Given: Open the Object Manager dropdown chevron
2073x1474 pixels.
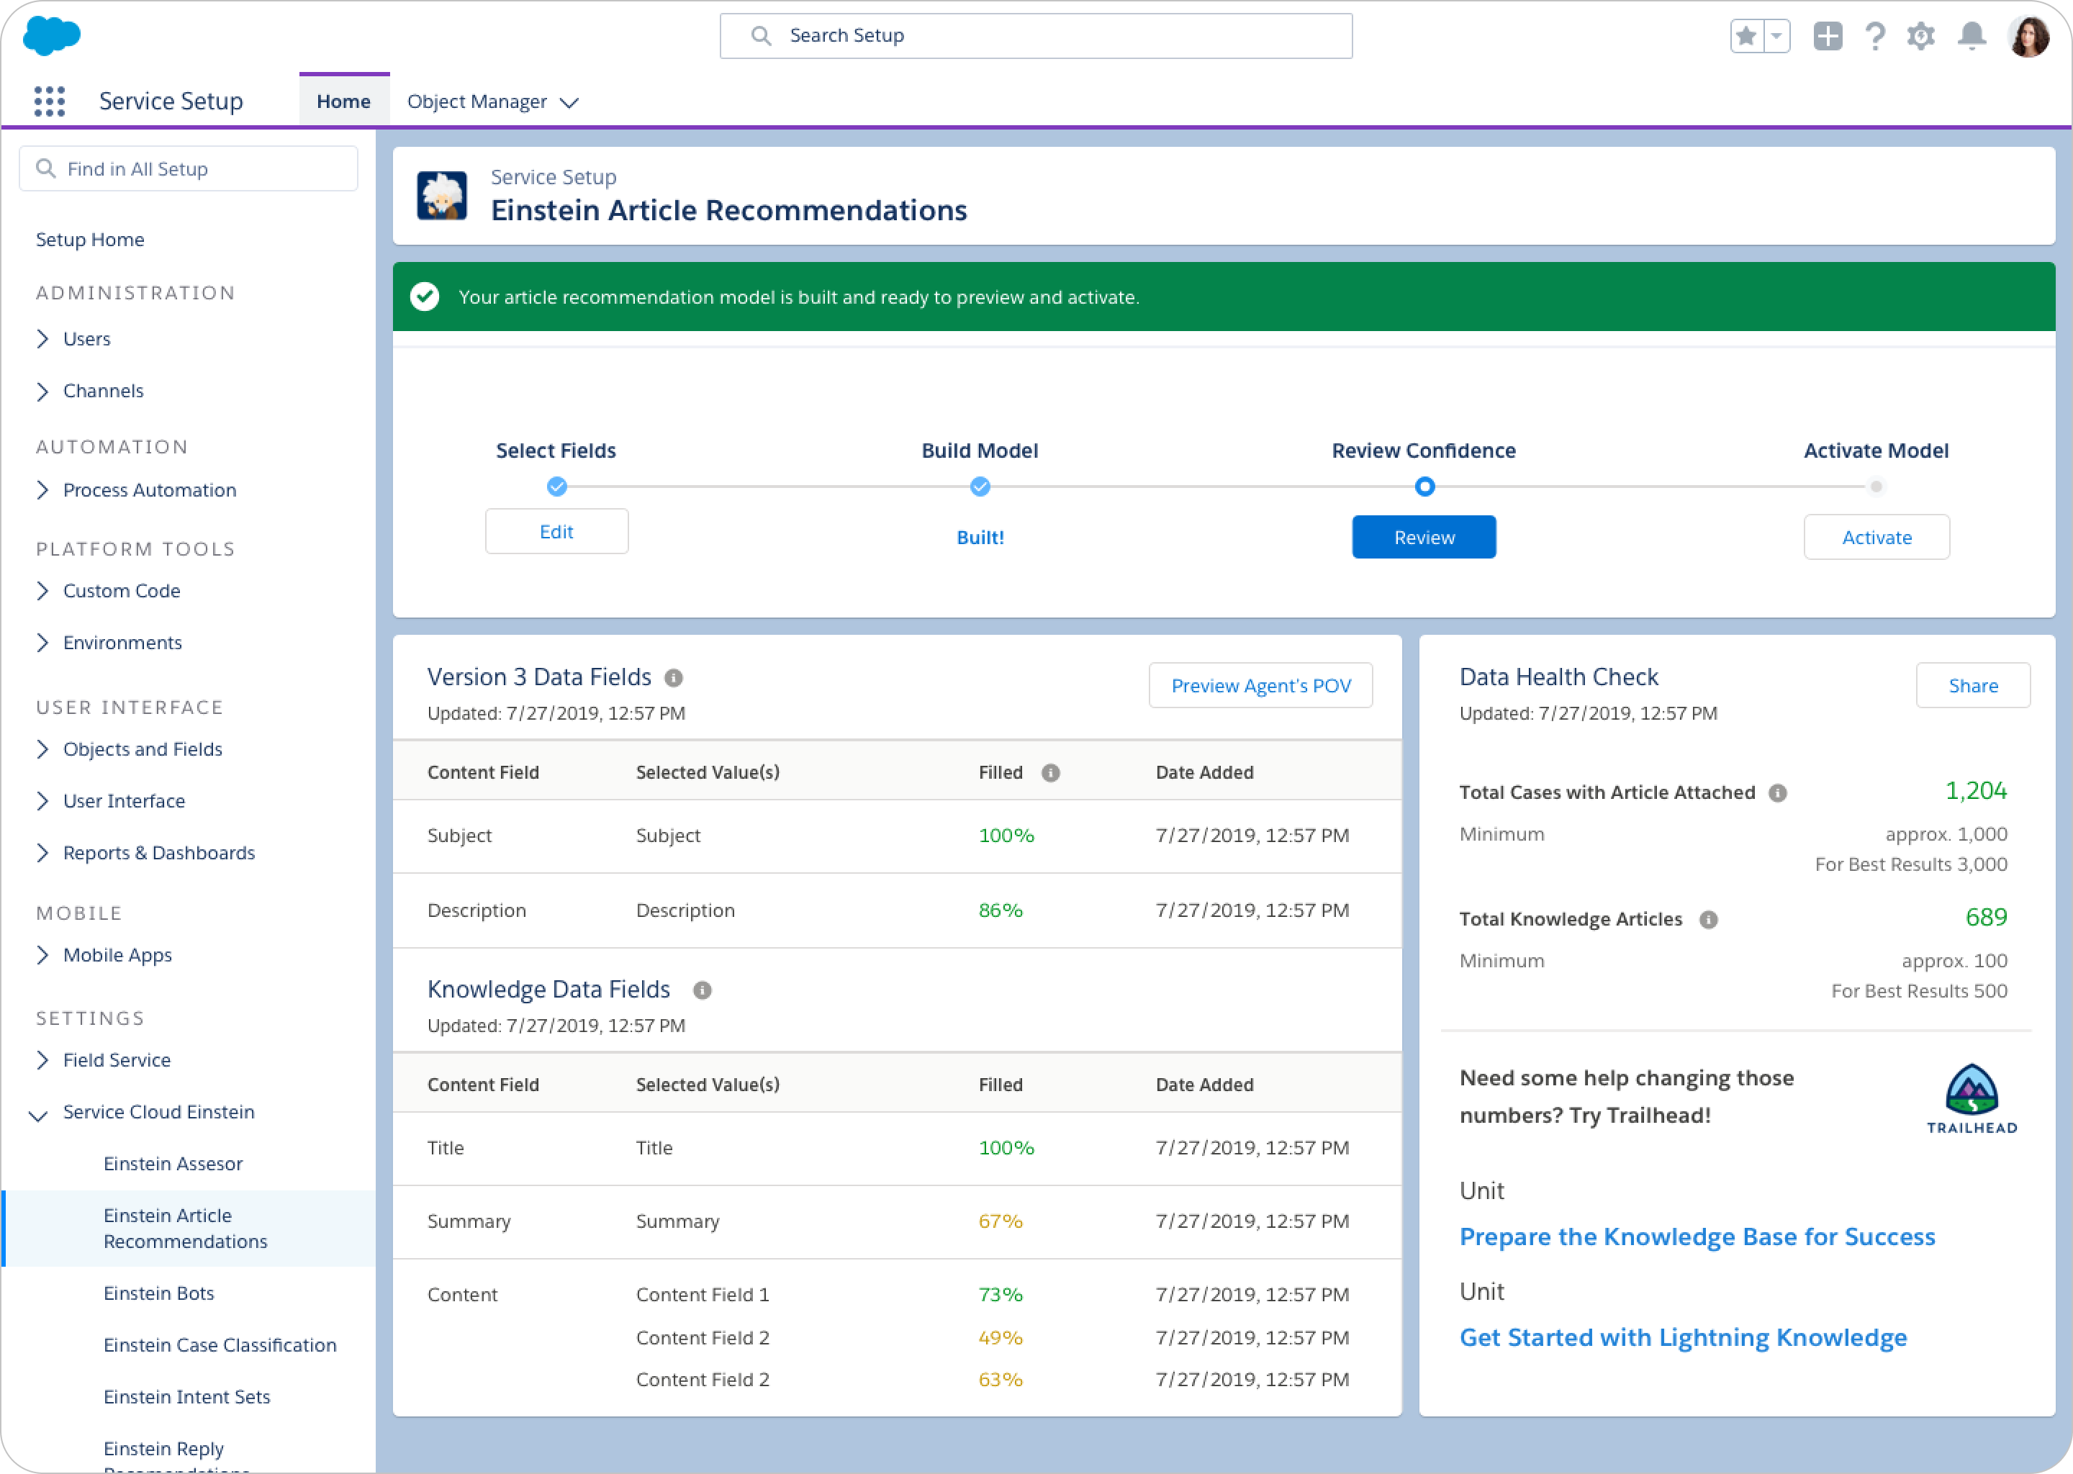Looking at the screenshot, I should 569,103.
